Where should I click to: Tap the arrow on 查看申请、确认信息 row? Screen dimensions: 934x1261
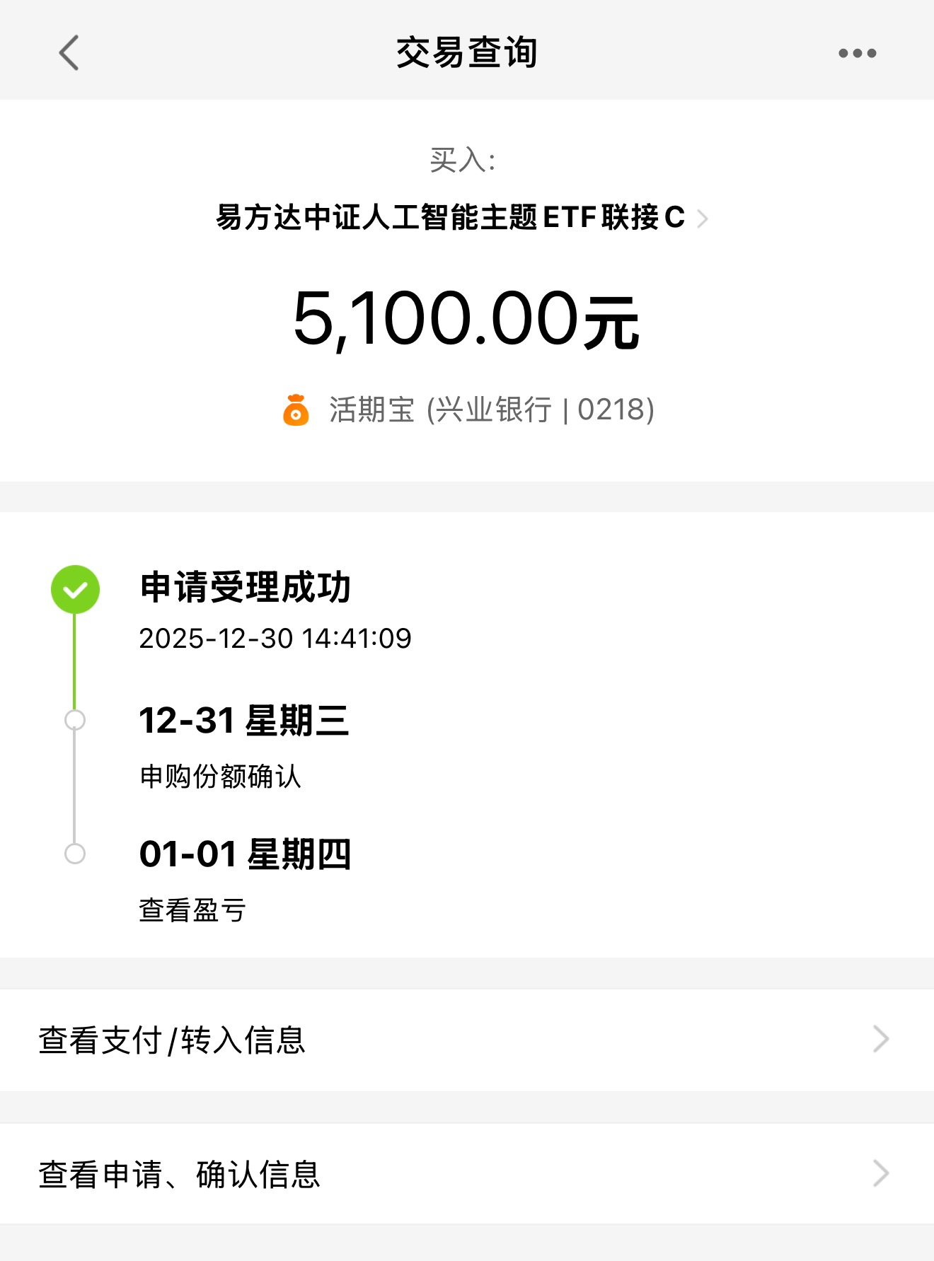(881, 1173)
